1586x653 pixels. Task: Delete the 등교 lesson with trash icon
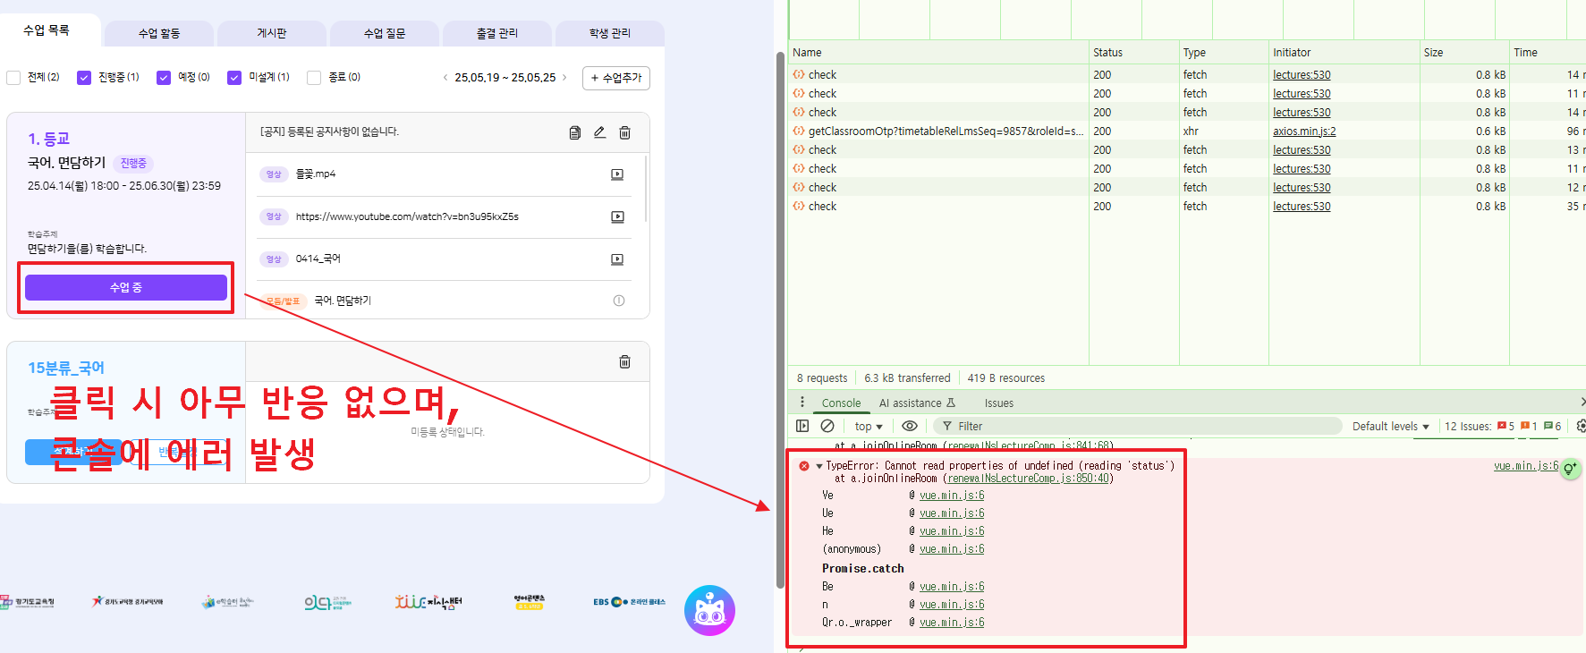(624, 132)
